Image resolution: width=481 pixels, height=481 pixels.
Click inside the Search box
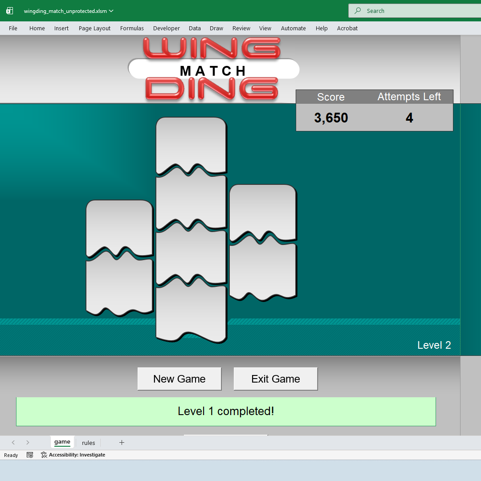tap(401, 10)
